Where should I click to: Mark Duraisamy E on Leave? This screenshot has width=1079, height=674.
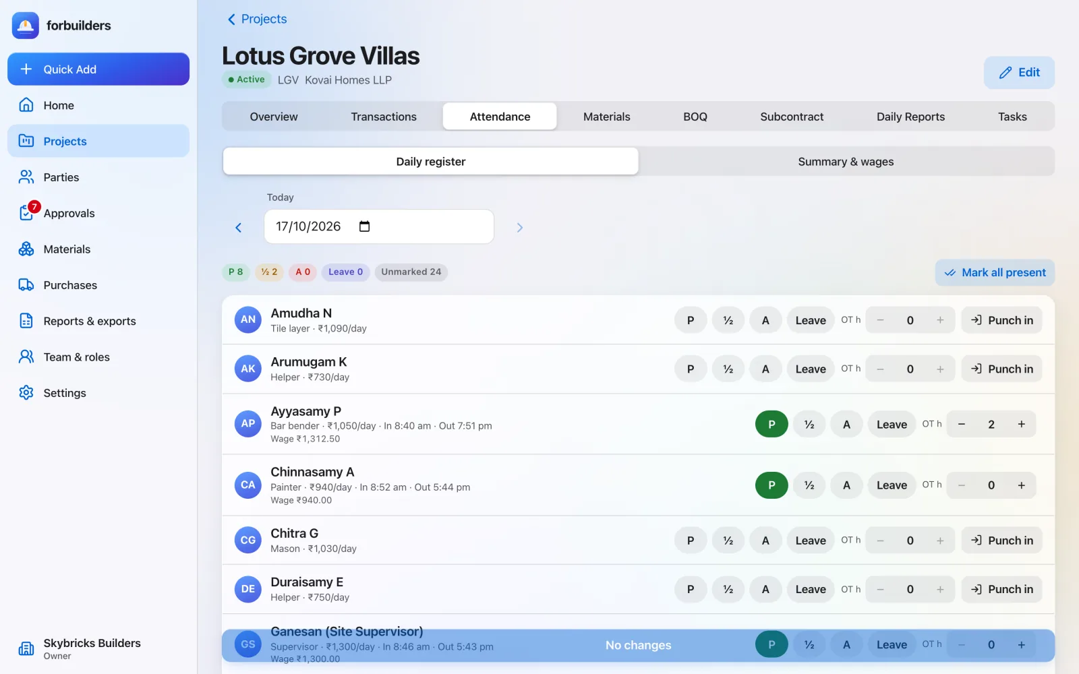(811, 590)
